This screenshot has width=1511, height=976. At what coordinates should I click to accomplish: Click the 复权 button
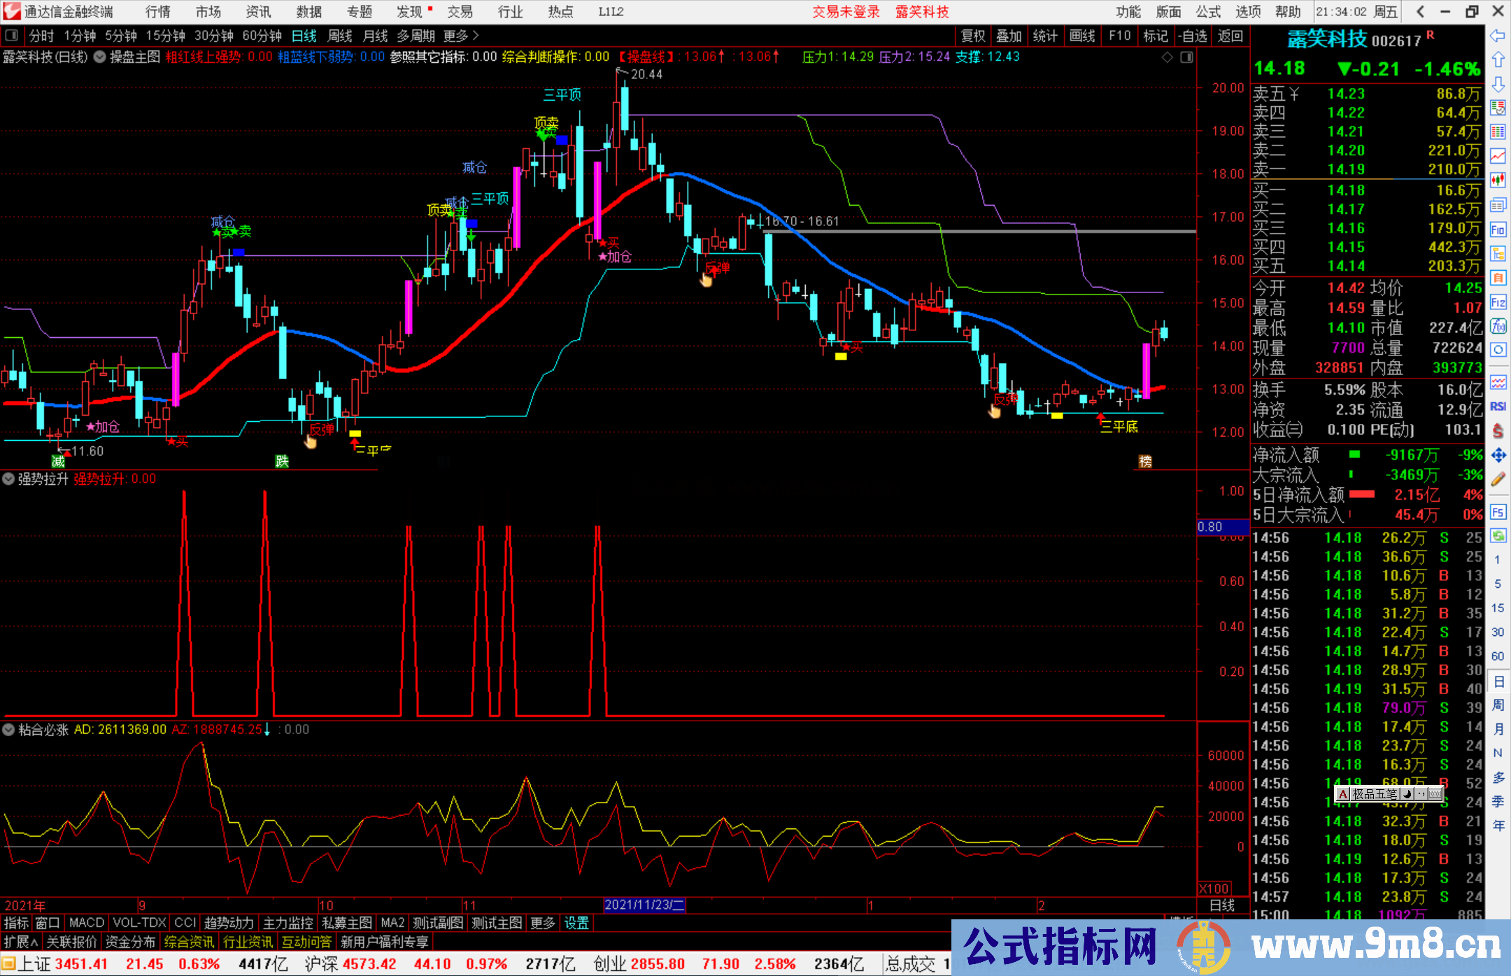973,36
